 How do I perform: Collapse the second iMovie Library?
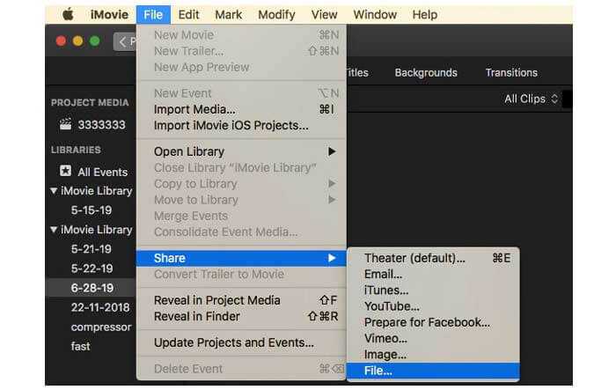click(55, 230)
